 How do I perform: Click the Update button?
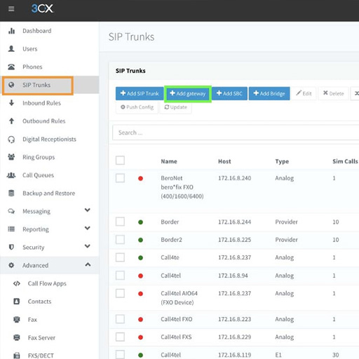pos(175,107)
